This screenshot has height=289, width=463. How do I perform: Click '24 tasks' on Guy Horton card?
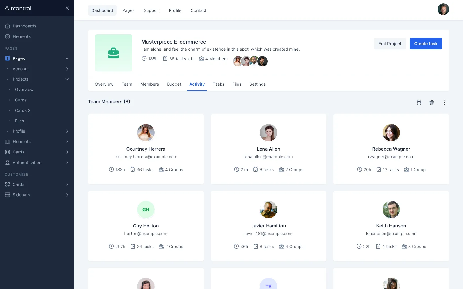tap(142, 247)
